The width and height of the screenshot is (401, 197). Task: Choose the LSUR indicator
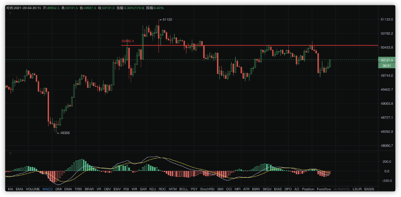[357, 189]
